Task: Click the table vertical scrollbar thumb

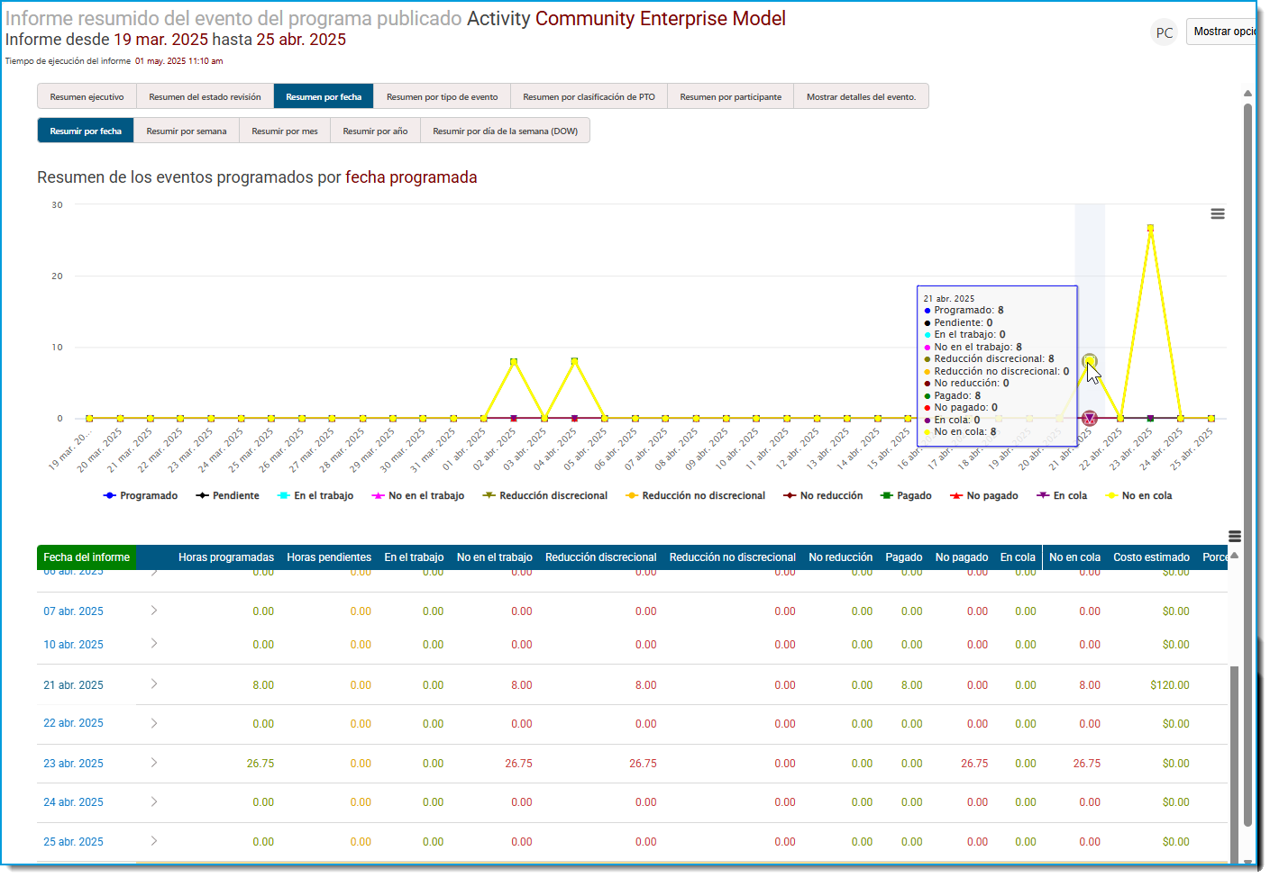Action: coord(1235,764)
